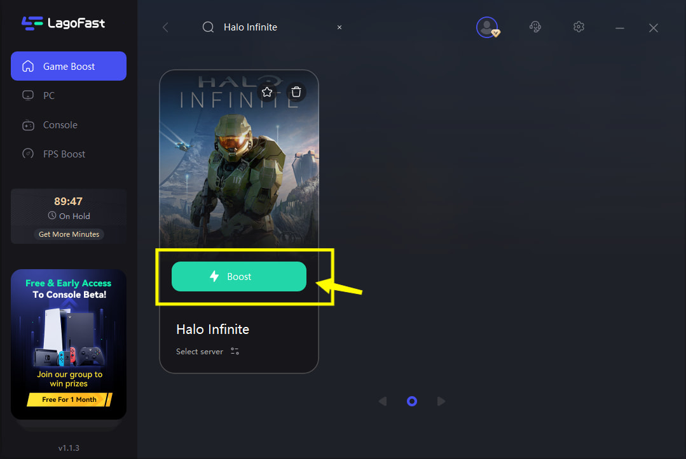
Task: Go to previous page of games
Action: click(x=383, y=401)
